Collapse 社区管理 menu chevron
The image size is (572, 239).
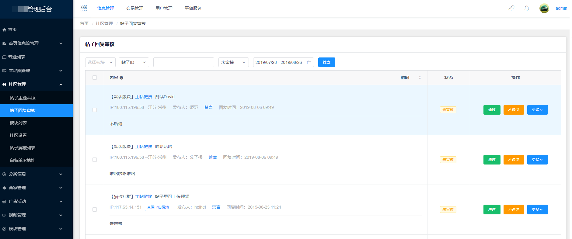pyautogui.click(x=61, y=85)
